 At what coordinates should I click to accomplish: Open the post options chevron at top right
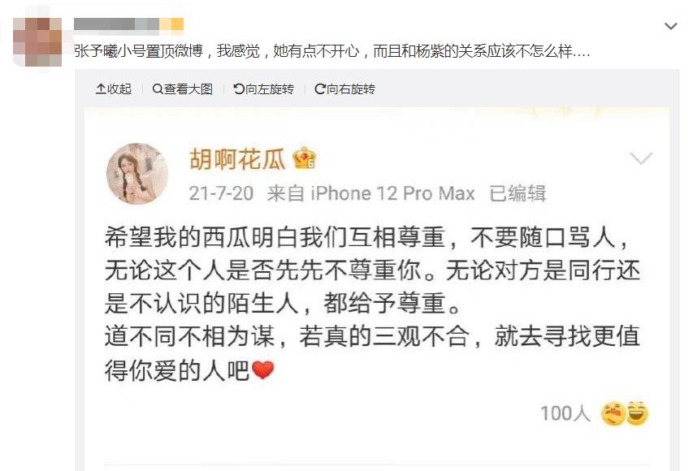[x=671, y=27]
